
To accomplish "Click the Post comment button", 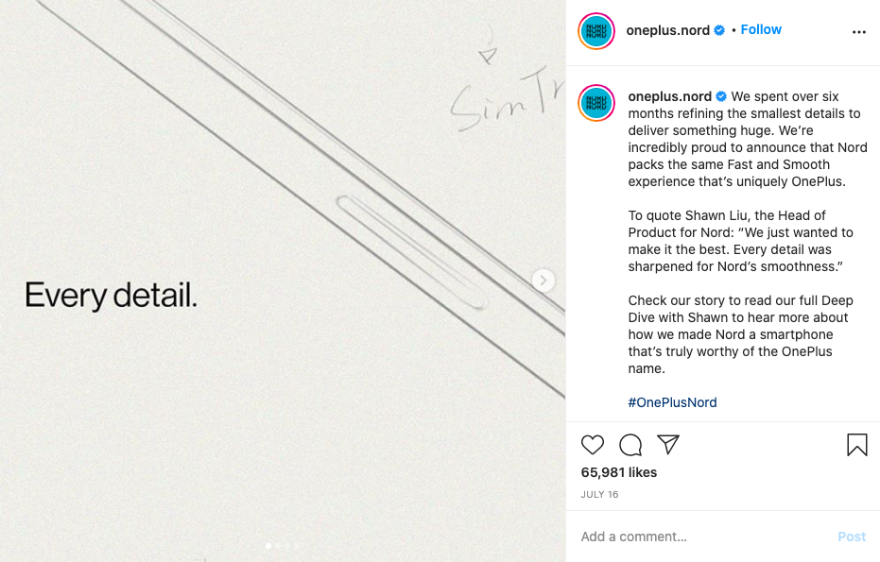I will click(x=852, y=536).
